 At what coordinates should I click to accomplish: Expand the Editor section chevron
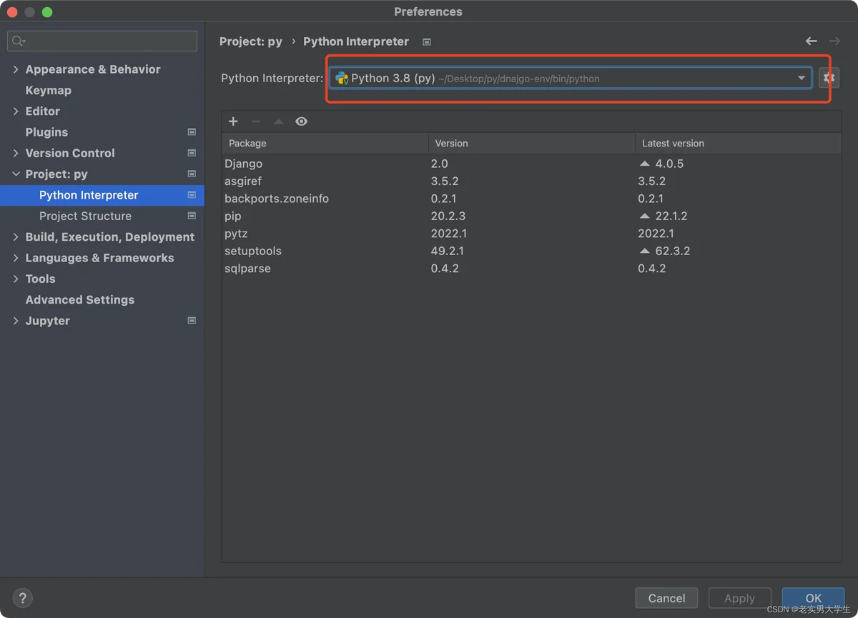tap(16, 111)
